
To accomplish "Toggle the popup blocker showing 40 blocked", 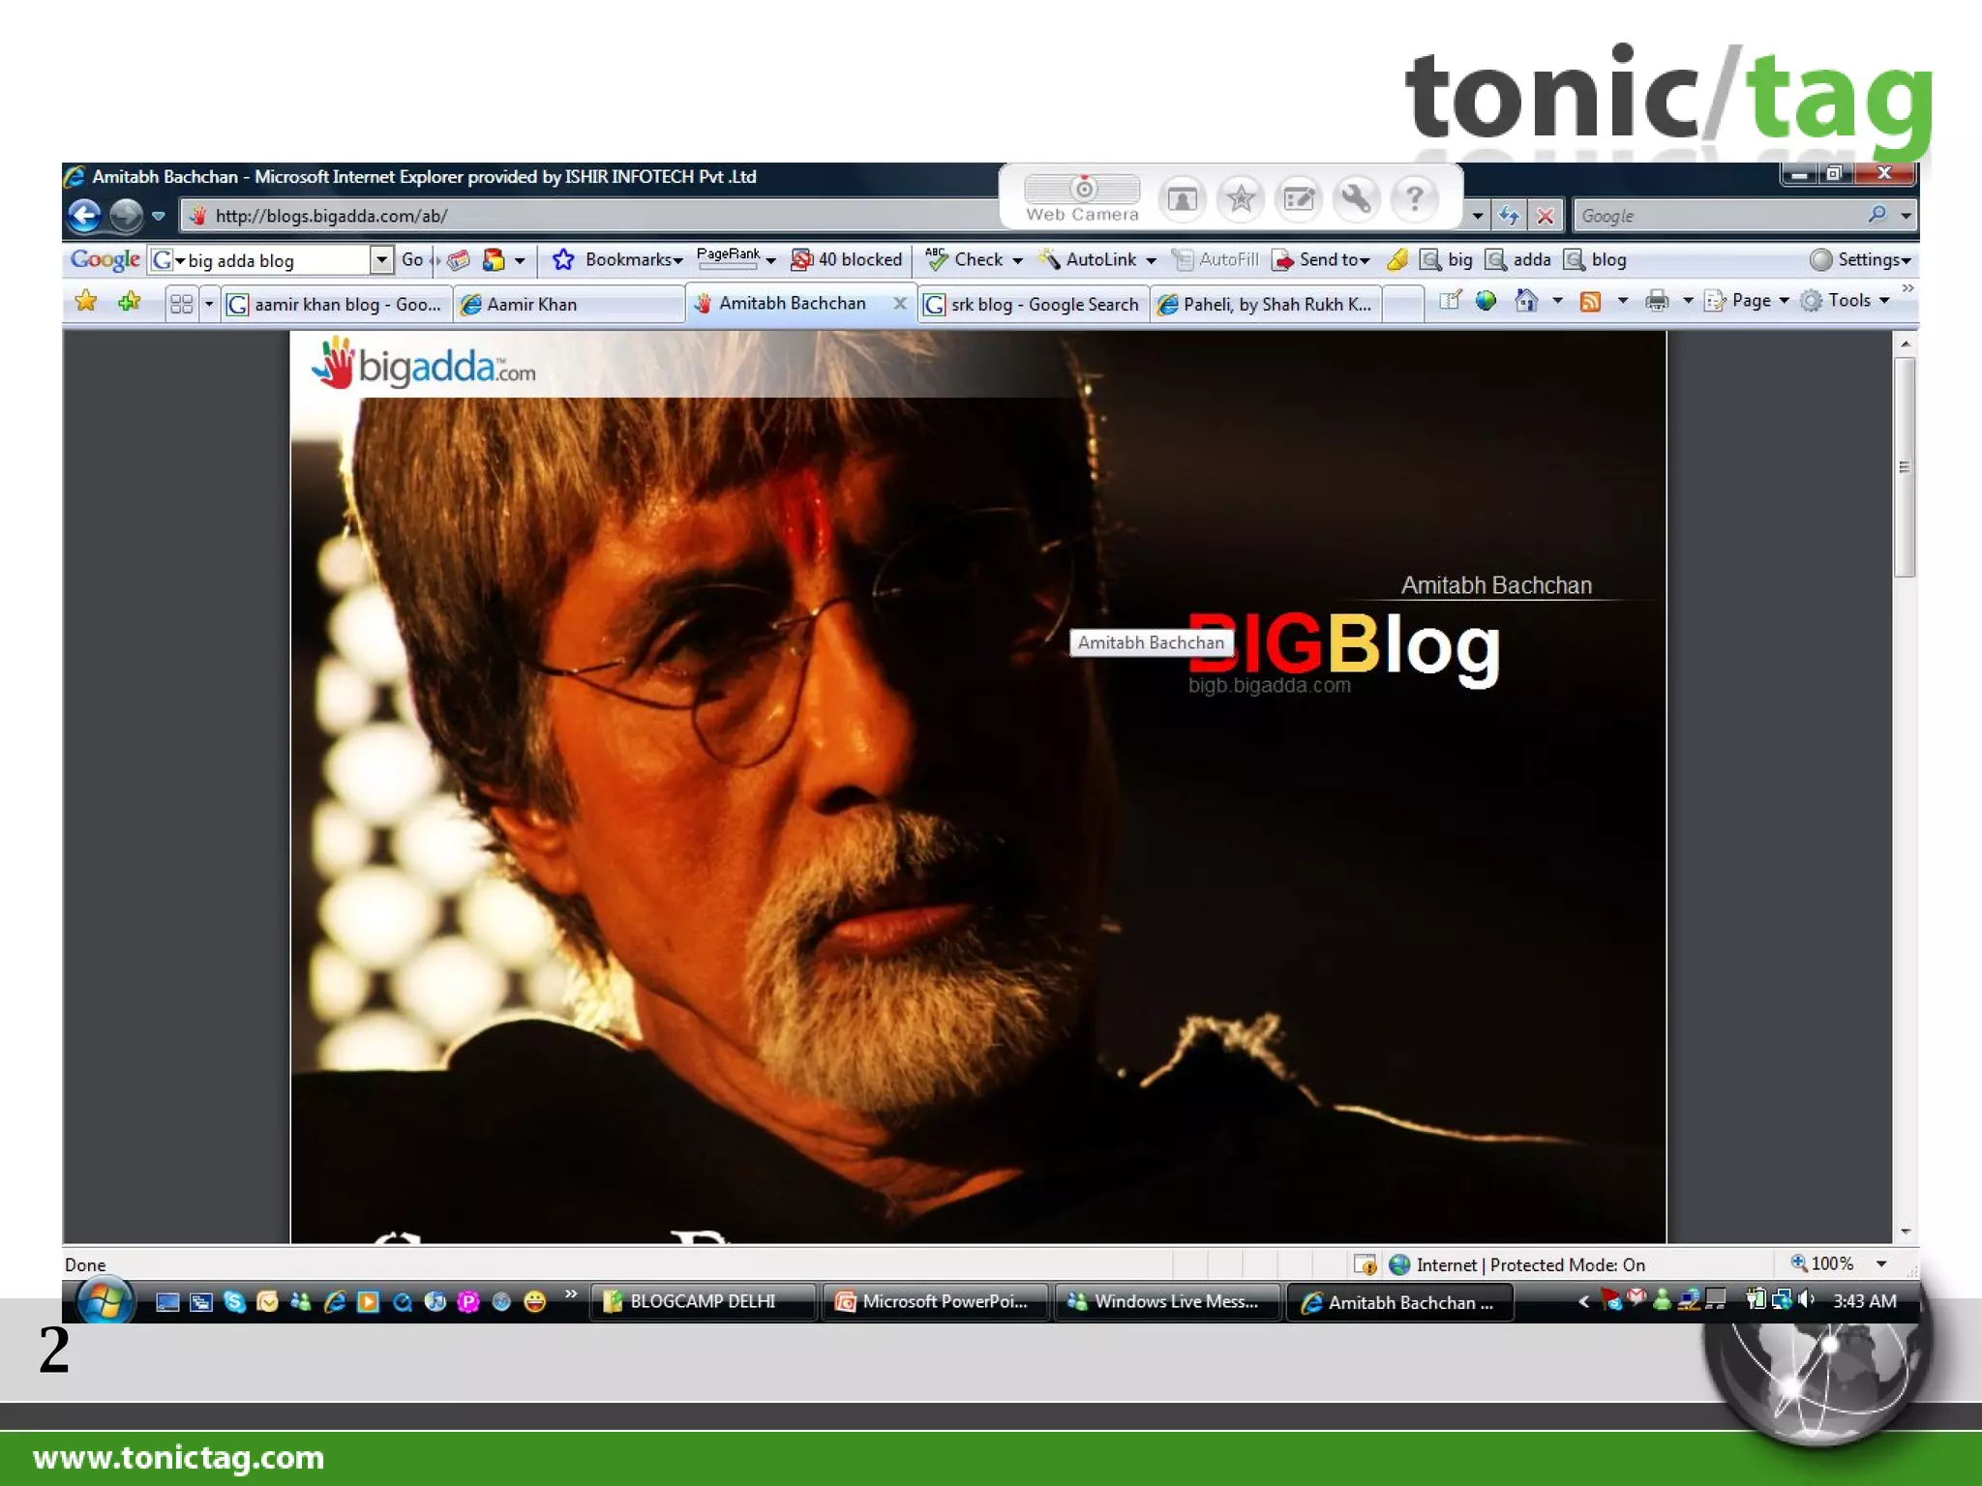I will click(x=847, y=259).
